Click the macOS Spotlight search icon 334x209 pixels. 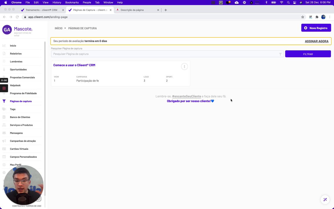[288, 3]
